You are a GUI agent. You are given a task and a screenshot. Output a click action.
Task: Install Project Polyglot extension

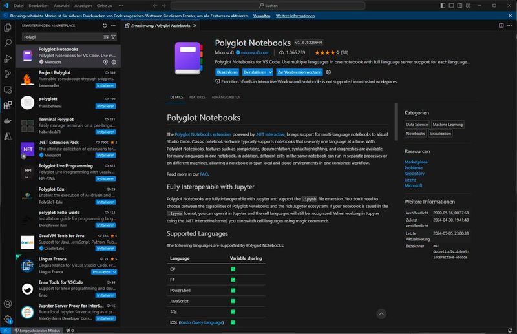105,85
